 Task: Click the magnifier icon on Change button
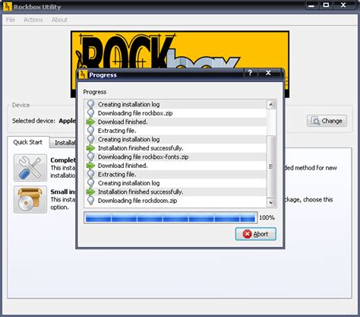pyautogui.click(x=315, y=121)
